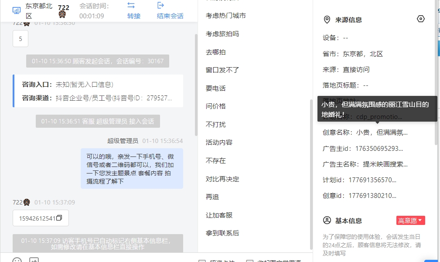Open the emoji picker smiley icon
Screen dimensions: 440x262
coord(17,260)
